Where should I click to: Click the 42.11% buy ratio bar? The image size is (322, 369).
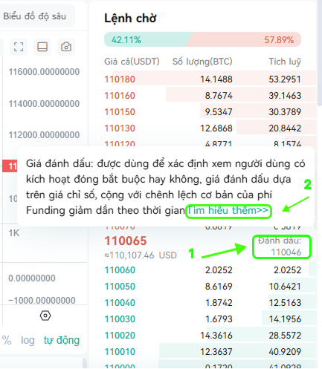(x=148, y=39)
